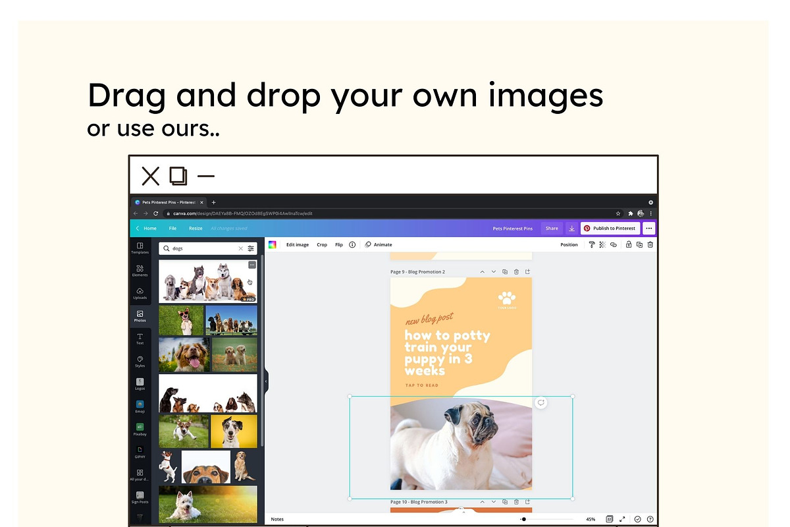The height and width of the screenshot is (527, 790).
Task: Open the GIPHY sidebar app
Action: (x=140, y=451)
